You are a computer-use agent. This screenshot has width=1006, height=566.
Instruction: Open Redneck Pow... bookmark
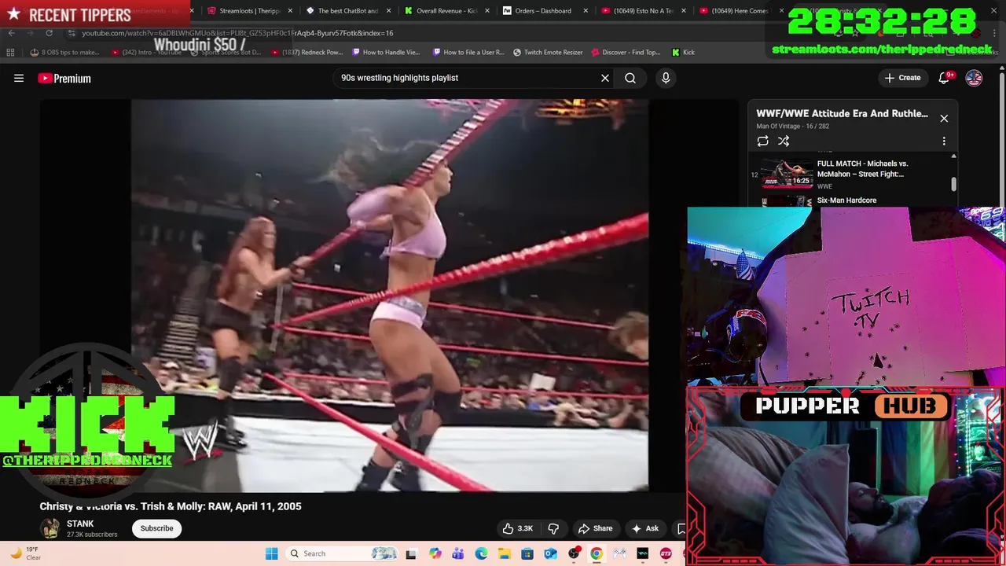click(307, 53)
